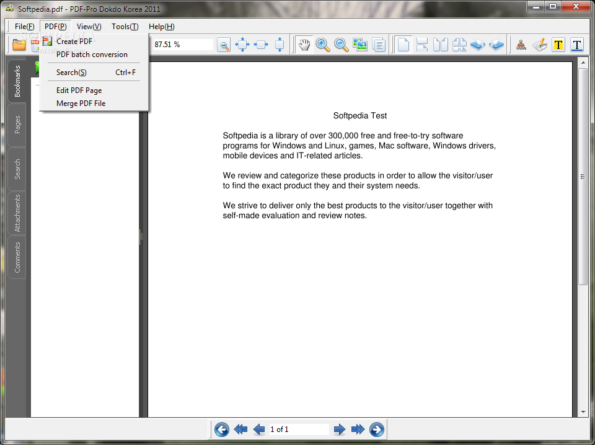595x445 pixels.
Task: Choose Merge PDF File menu entry
Action: 94,103
